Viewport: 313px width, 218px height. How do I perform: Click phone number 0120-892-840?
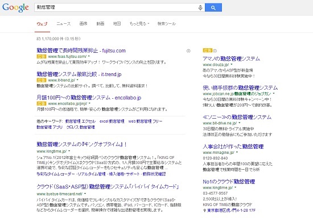tap(215, 158)
